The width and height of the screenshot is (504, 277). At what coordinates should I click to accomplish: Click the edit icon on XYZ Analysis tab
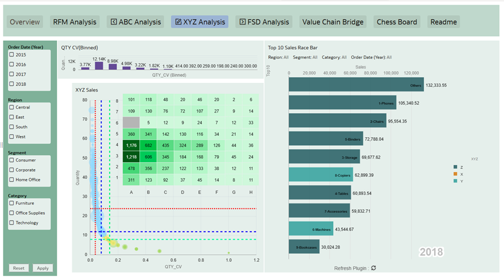pyautogui.click(x=178, y=22)
